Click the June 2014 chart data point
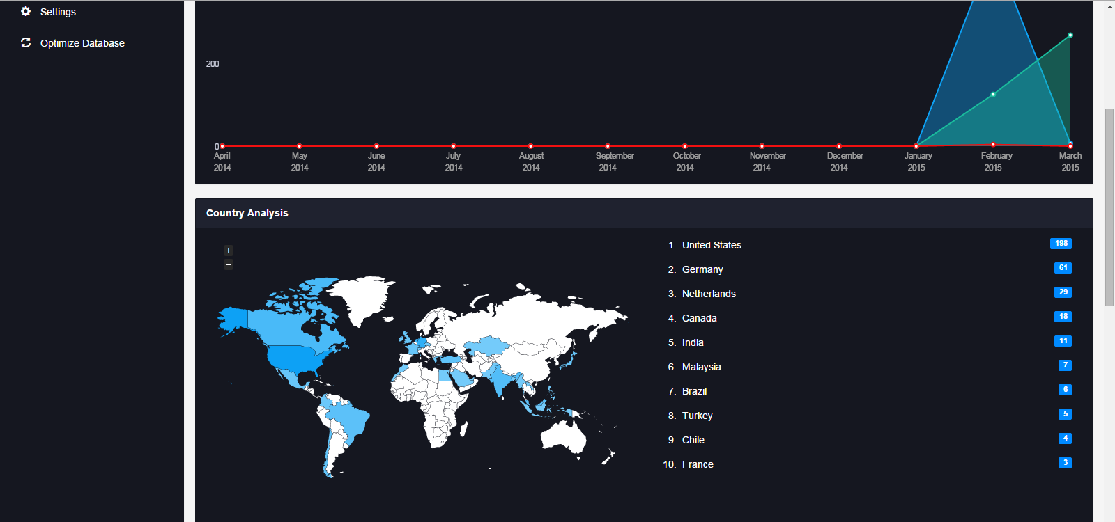Screen dimensions: 1115x522 click(x=376, y=146)
